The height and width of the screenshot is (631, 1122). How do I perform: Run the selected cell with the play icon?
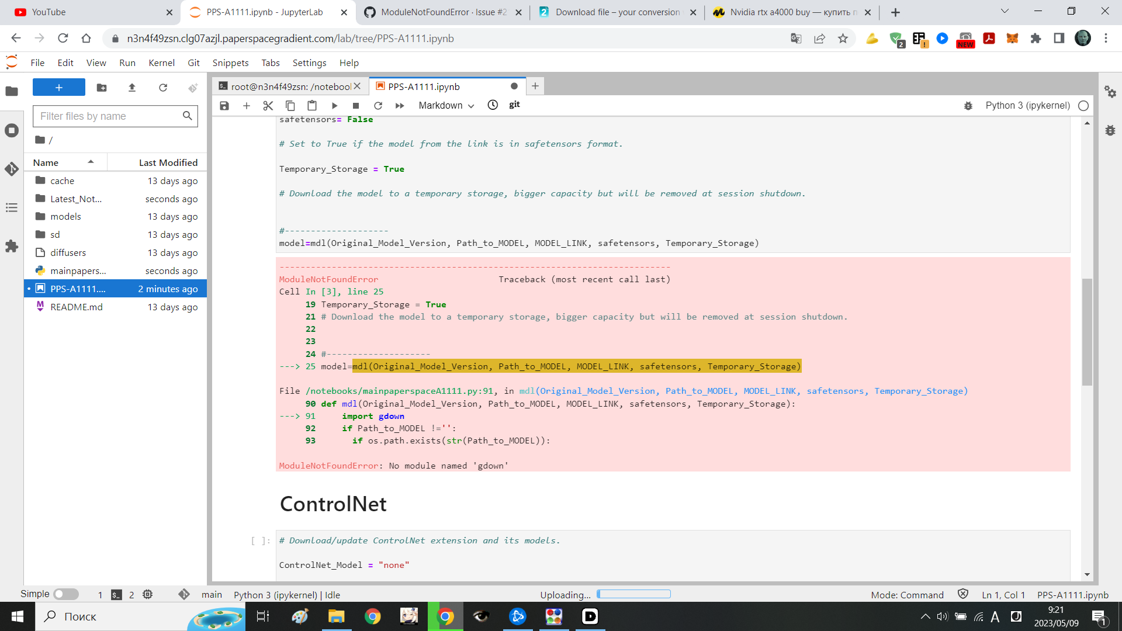[x=334, y=106]
